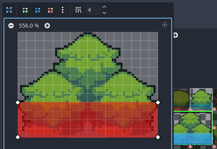Screen dimensions: 217x149
Task: Select the bottom-right polygon vertex handle
Action: pos(158,137)
